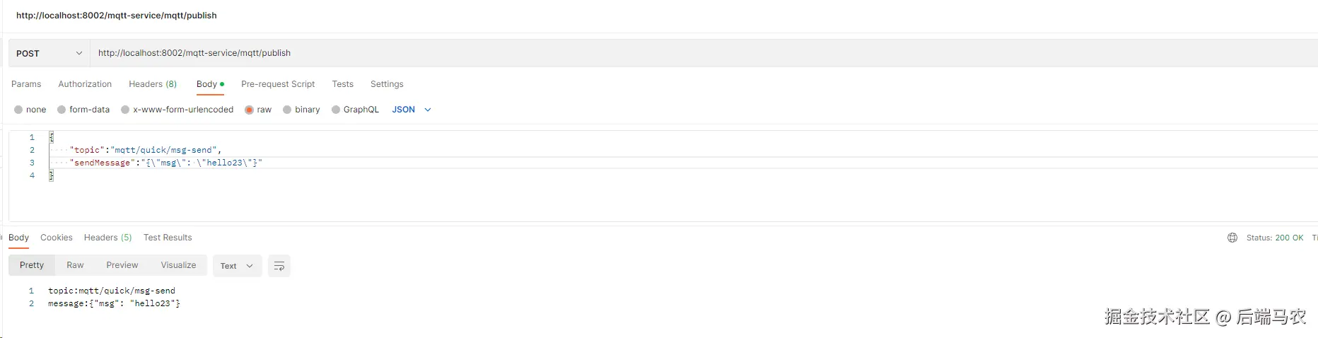
Task: Switch to response Cookies tab
Action: (x=57, y=238)
